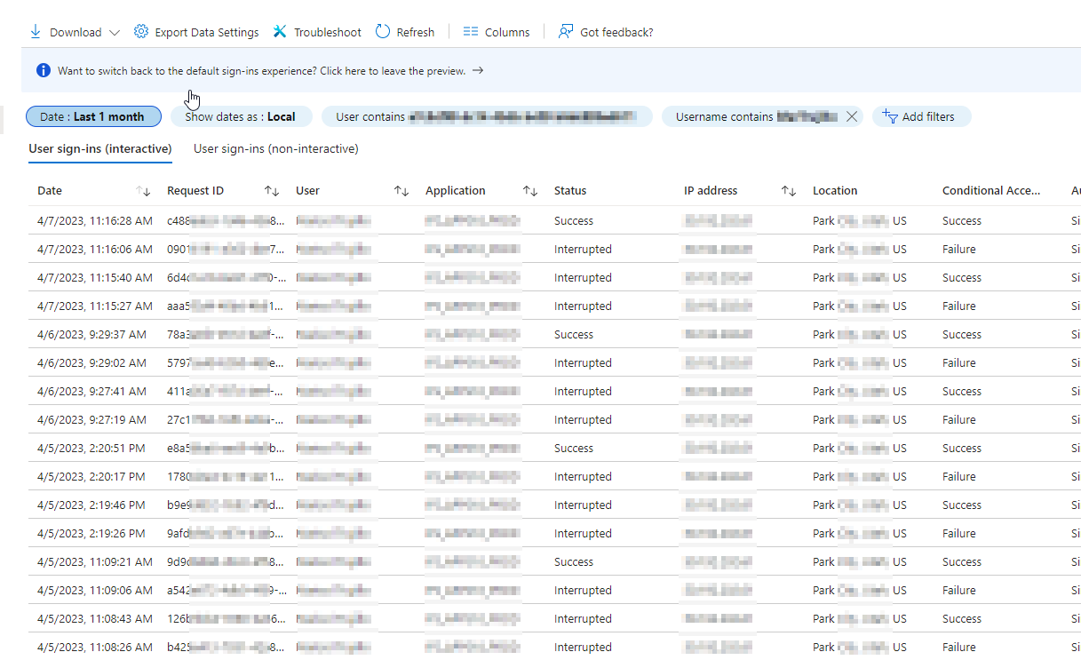
Task: Sort by Request ID column arrows
Action: coord(272,191)
